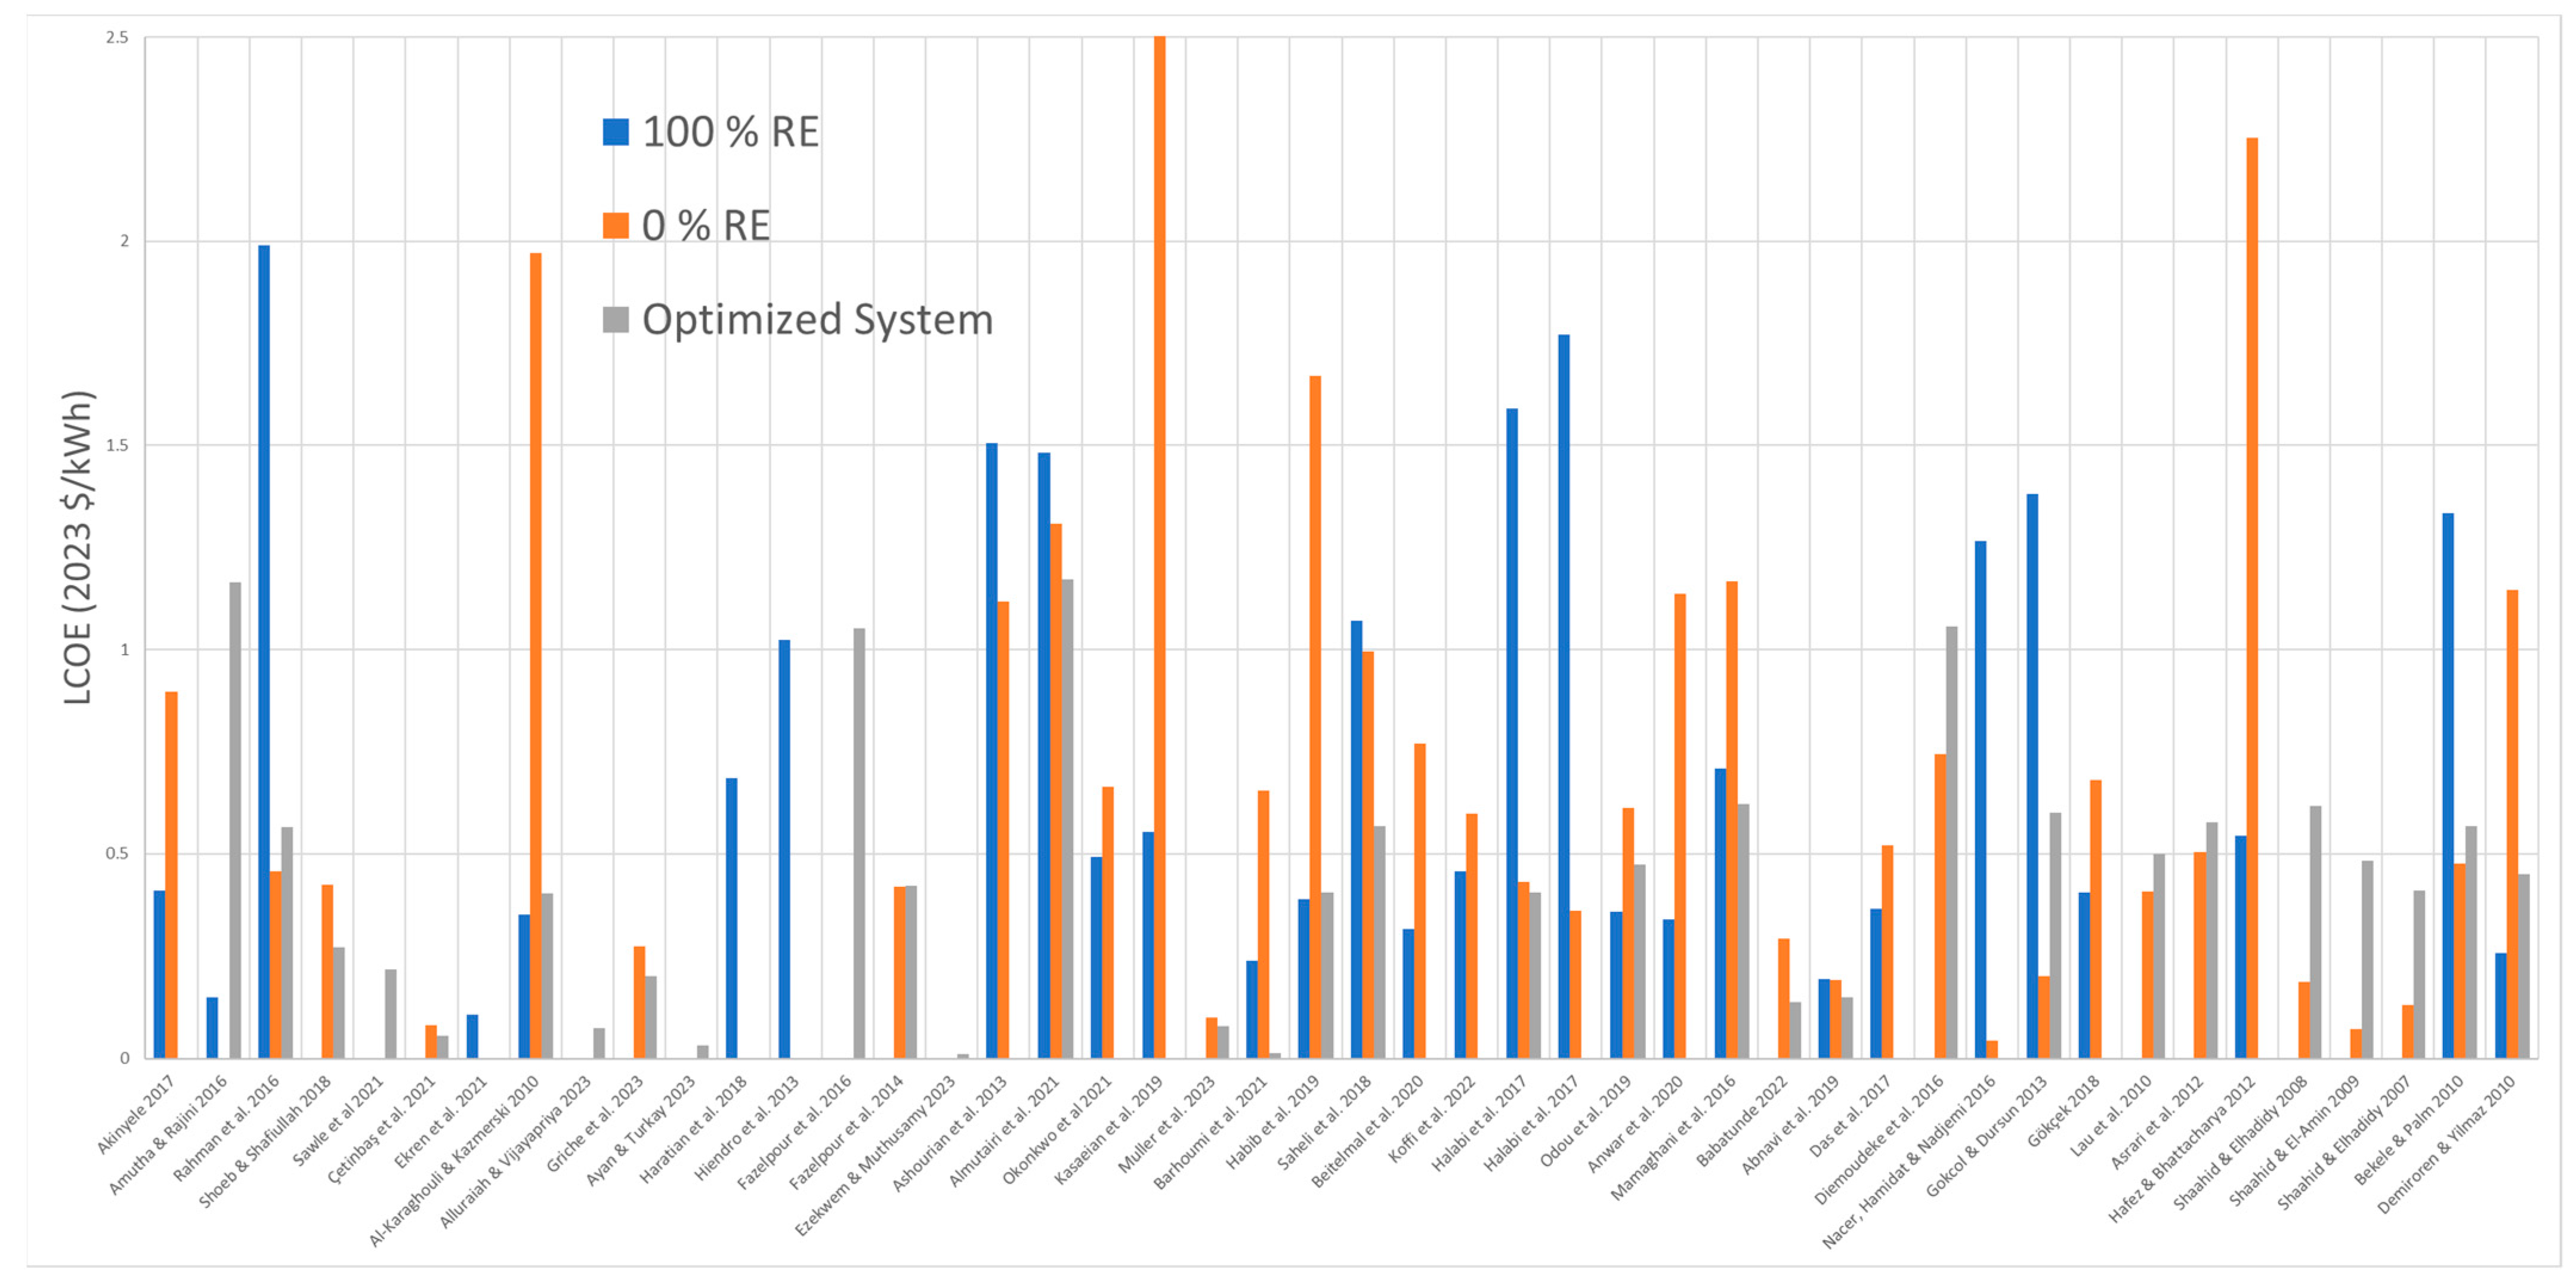Screen dimensions: 2576x1282
Task: Select the orange Al-Karaghouli & Kazmerski 2010 bar
Action: [536, 655]
